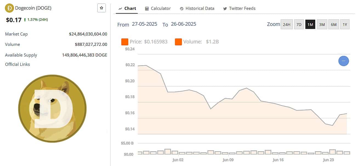Click the star favorite icon
358x166 pixels.
click(101, 8)
